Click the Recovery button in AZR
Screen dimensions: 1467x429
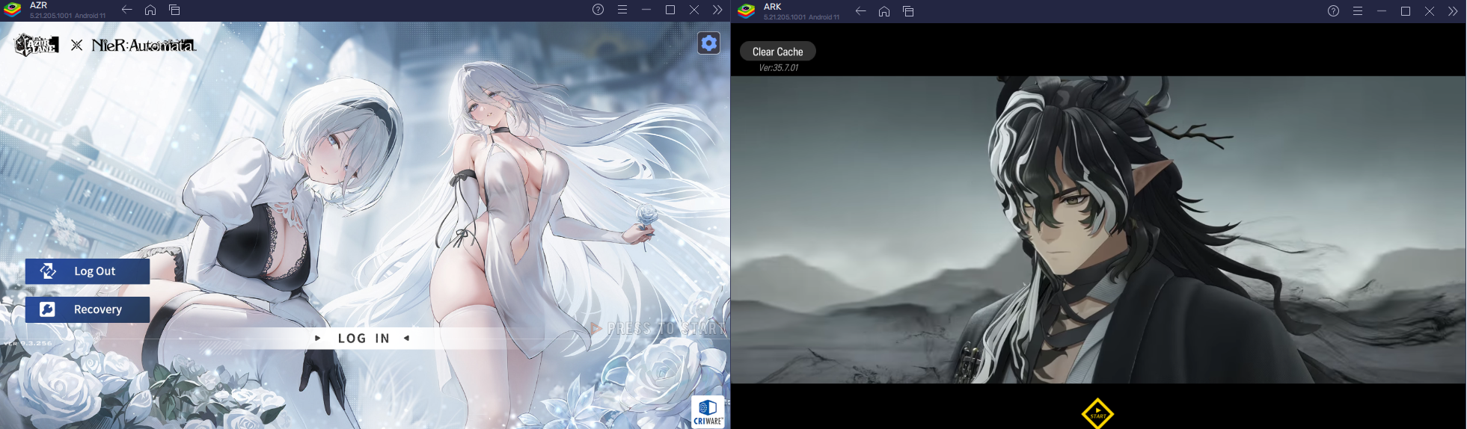[88, 309]
